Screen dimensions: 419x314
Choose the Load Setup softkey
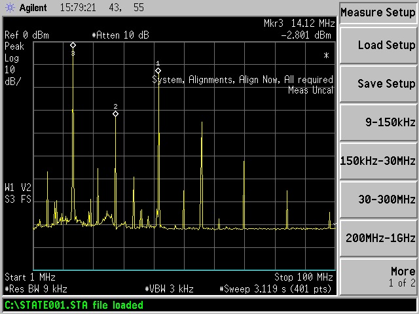(x=378, y=45)
